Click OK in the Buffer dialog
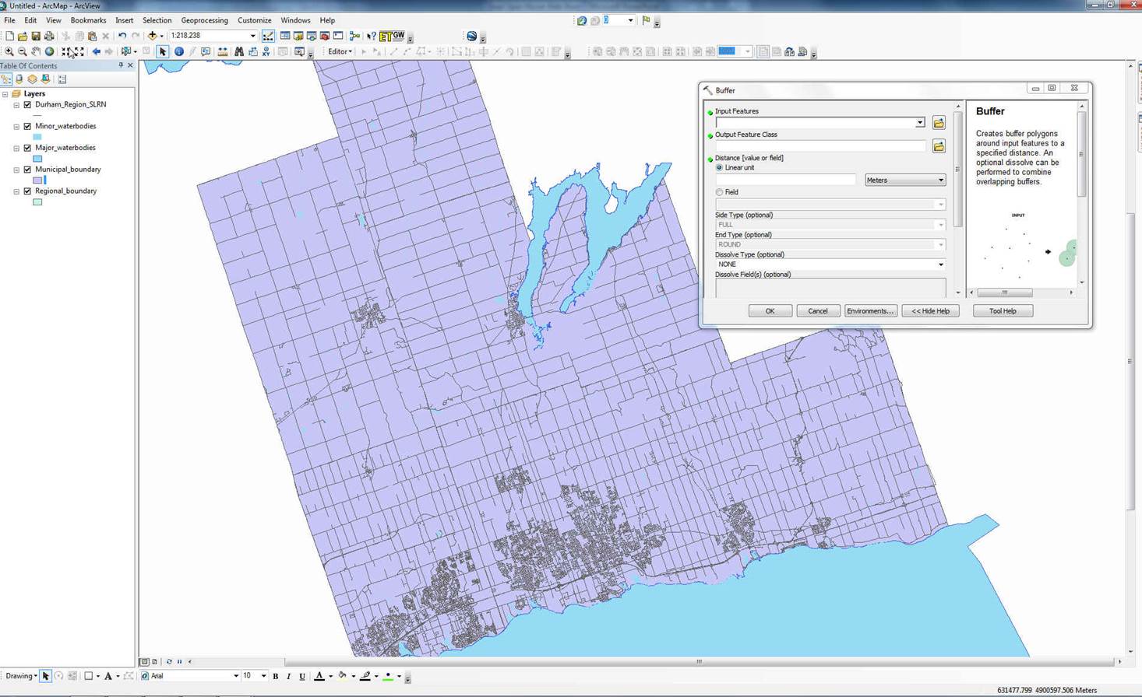The image size is (1142, 697). [x=770, y=311]
